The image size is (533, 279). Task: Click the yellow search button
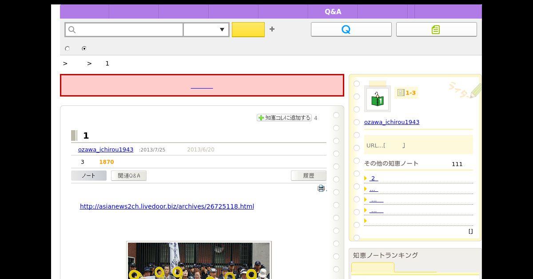coord(248,30)
